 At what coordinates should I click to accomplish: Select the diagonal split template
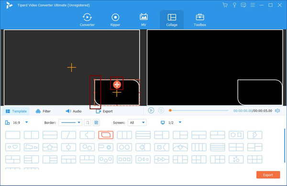(68, 135)
